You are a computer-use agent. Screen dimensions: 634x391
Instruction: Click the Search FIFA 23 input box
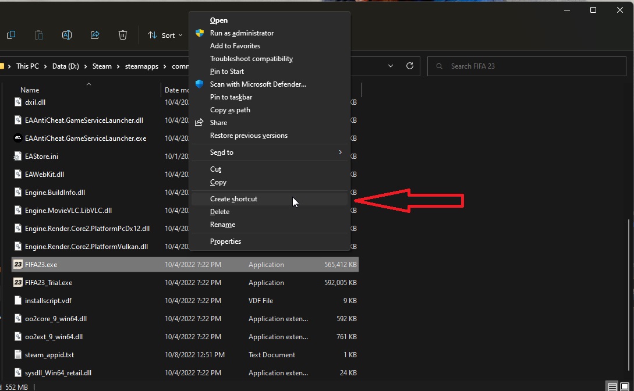pyautogui.click(x=524, y=66)
